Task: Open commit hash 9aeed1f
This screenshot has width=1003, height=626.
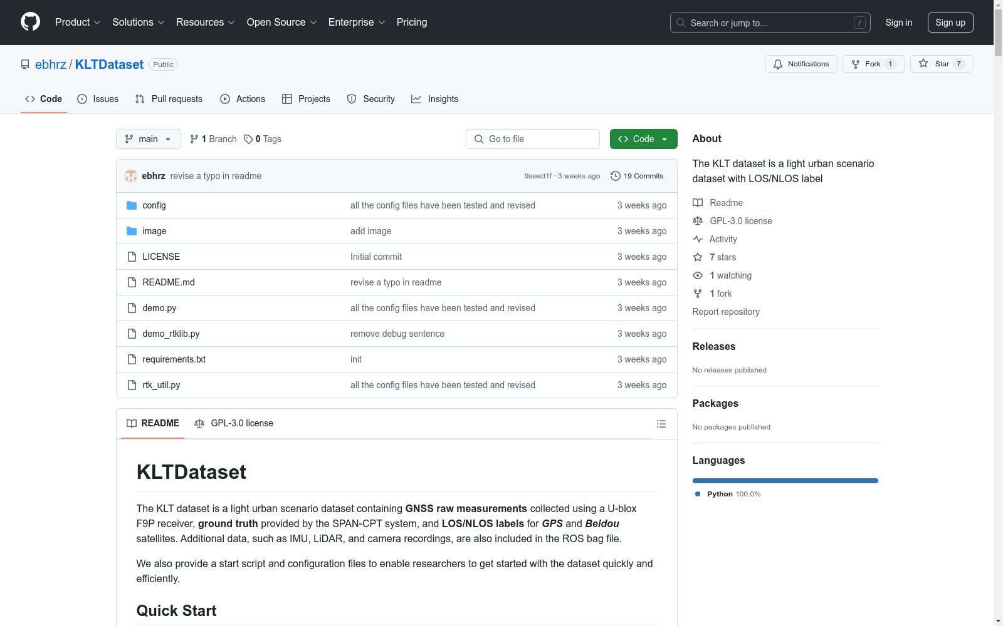Action: 538,176
